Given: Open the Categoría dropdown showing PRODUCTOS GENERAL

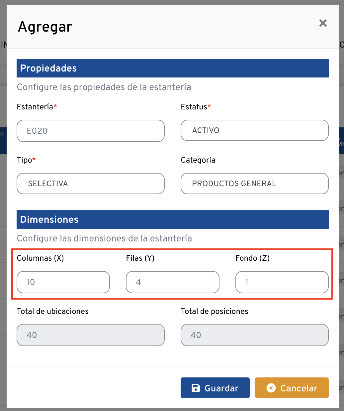Looking at the screenshot, I should (x=254, y=184).
